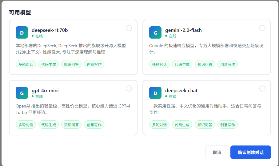Click the OpenAI 推出的轻量级 description text
The height and width of the screenshot is (166, 279).
[x=73, y=109]
